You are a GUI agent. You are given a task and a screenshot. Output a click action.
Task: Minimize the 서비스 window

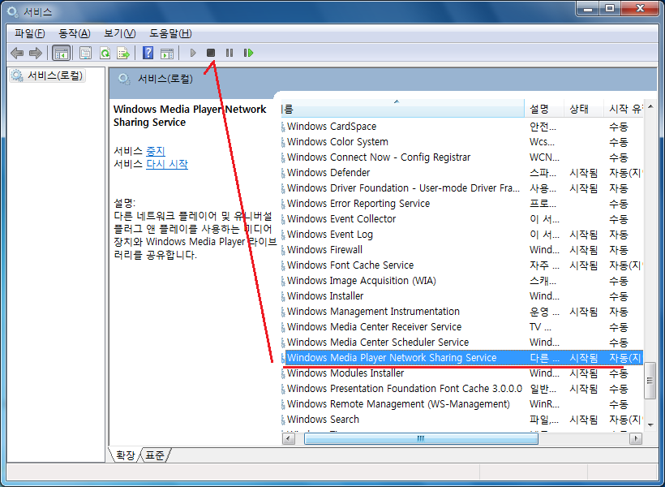588,9
